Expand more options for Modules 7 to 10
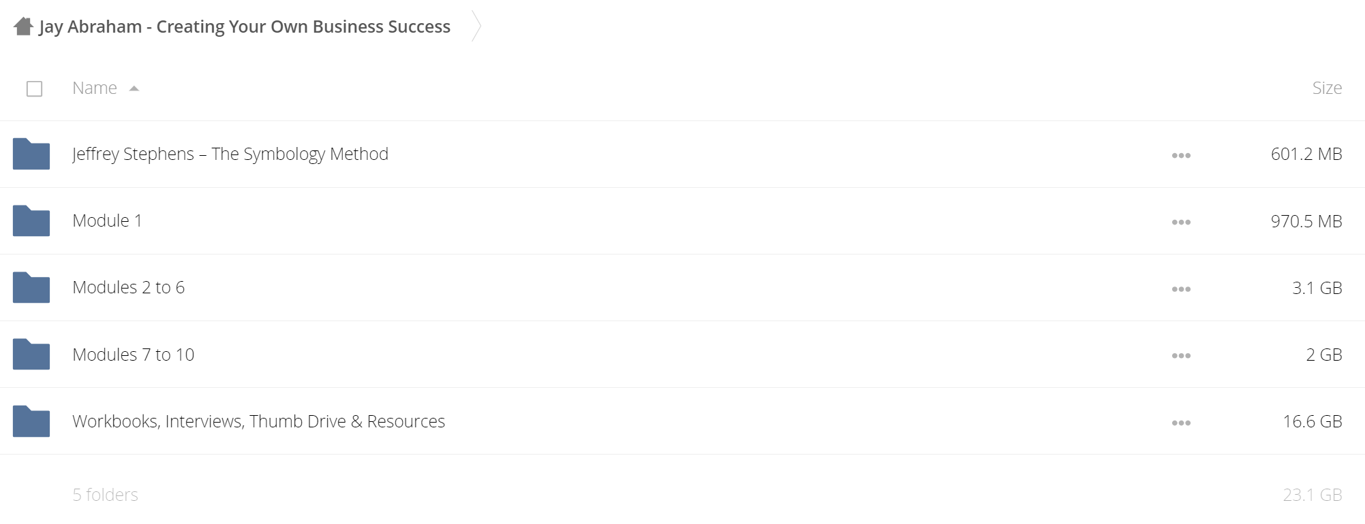The height and width of the screenshot is (524, 1365). click(1181, 355)
